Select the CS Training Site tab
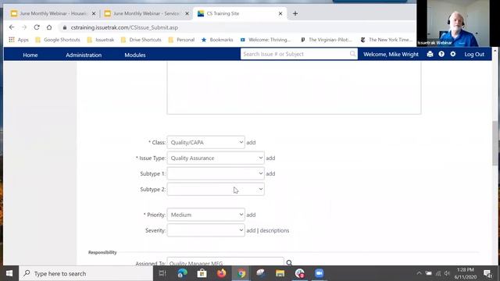Screen dimensions: 500x281 pyautogui.click(x=240, y=13)
